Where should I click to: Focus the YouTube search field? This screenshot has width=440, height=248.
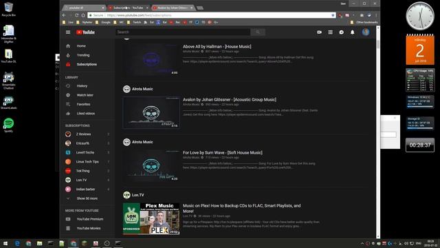pyautogui.click(x=183, y=32)
